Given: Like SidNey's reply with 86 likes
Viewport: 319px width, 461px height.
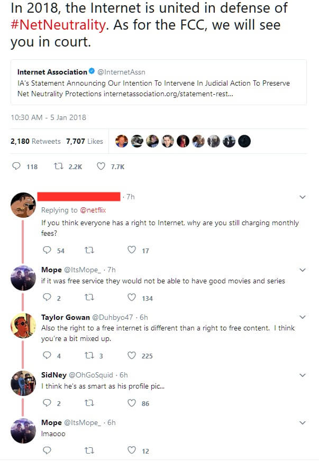Looking at the screenshot, I should click(132, 403).
